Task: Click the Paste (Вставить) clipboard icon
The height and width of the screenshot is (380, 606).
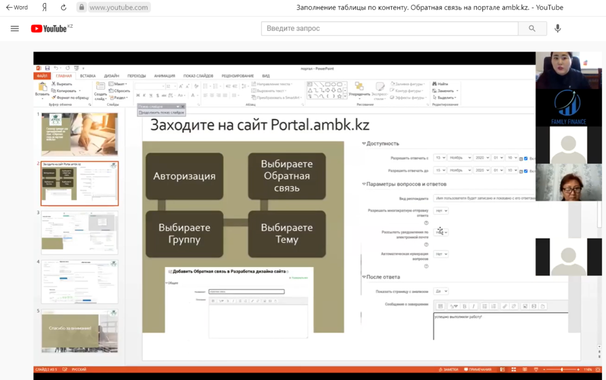Action: click(42, 87)
